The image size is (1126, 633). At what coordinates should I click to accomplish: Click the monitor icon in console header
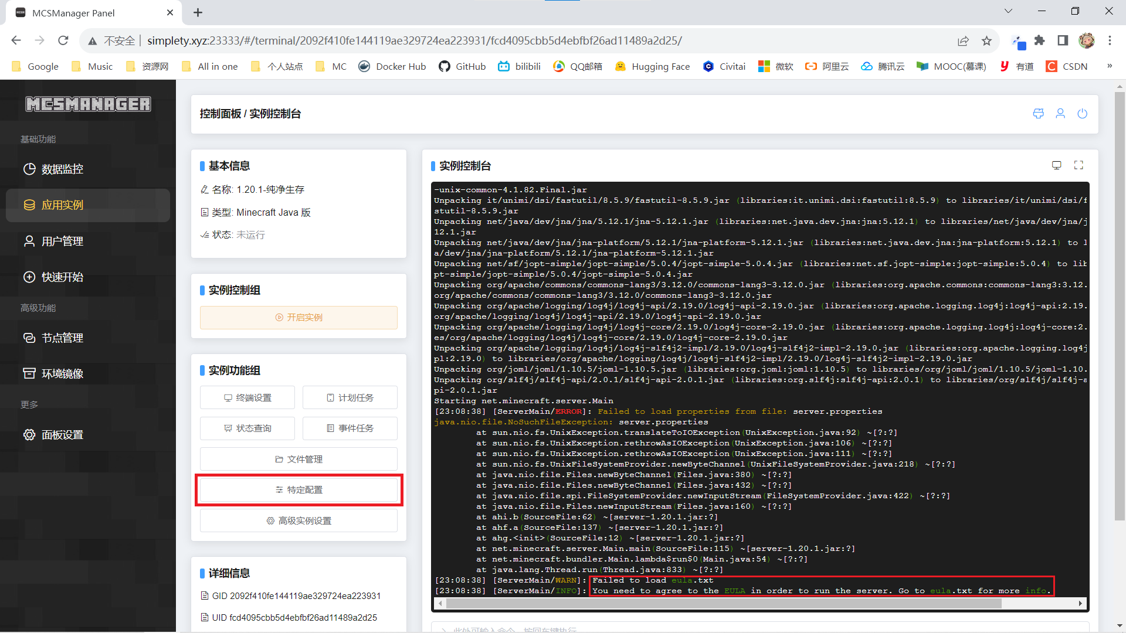click(x=1056, y=165)
